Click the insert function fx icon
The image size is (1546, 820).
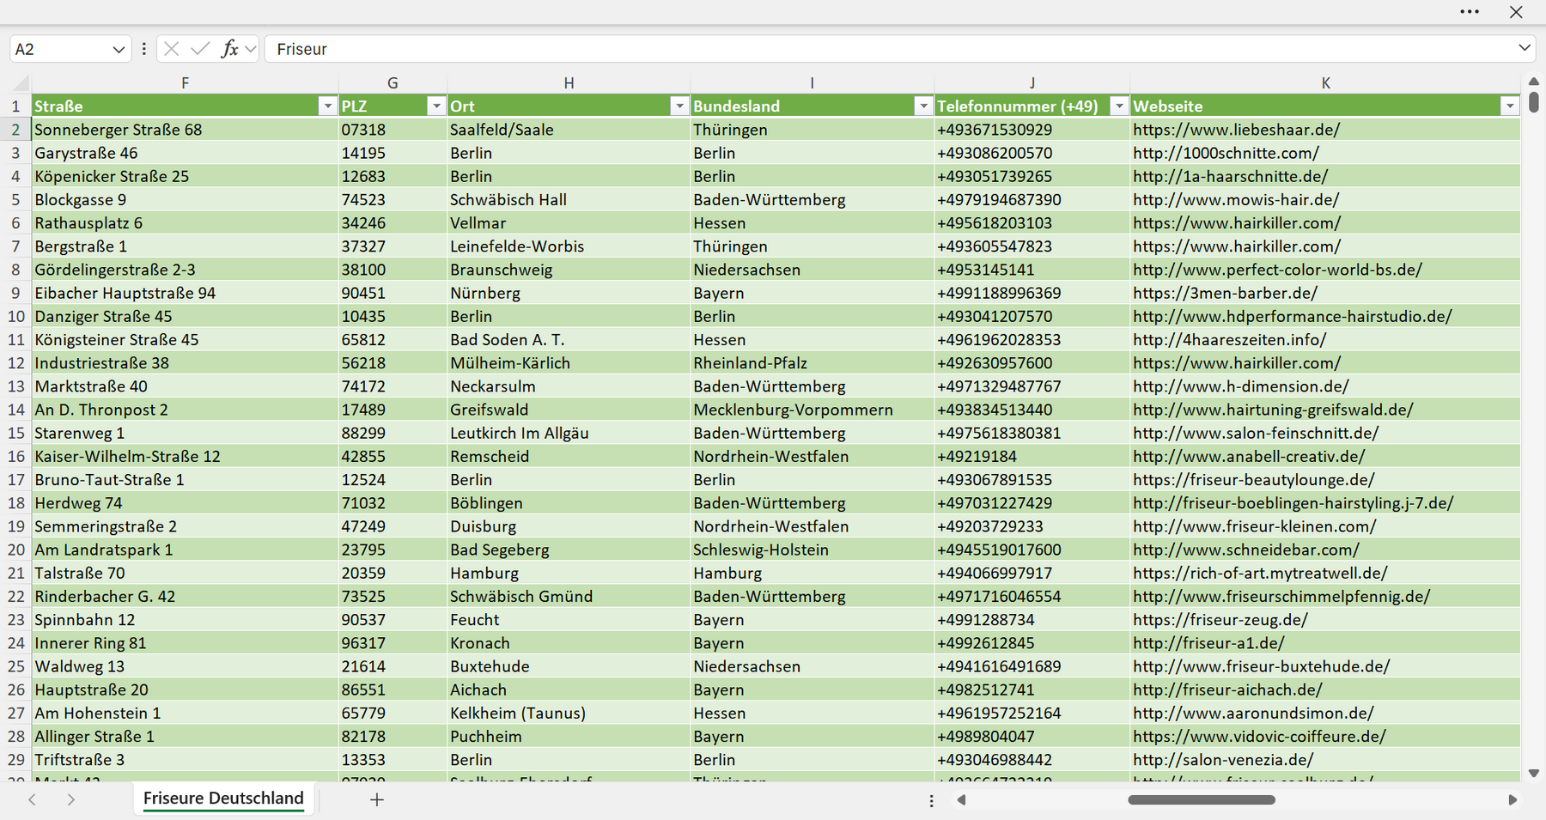point(229,49)
